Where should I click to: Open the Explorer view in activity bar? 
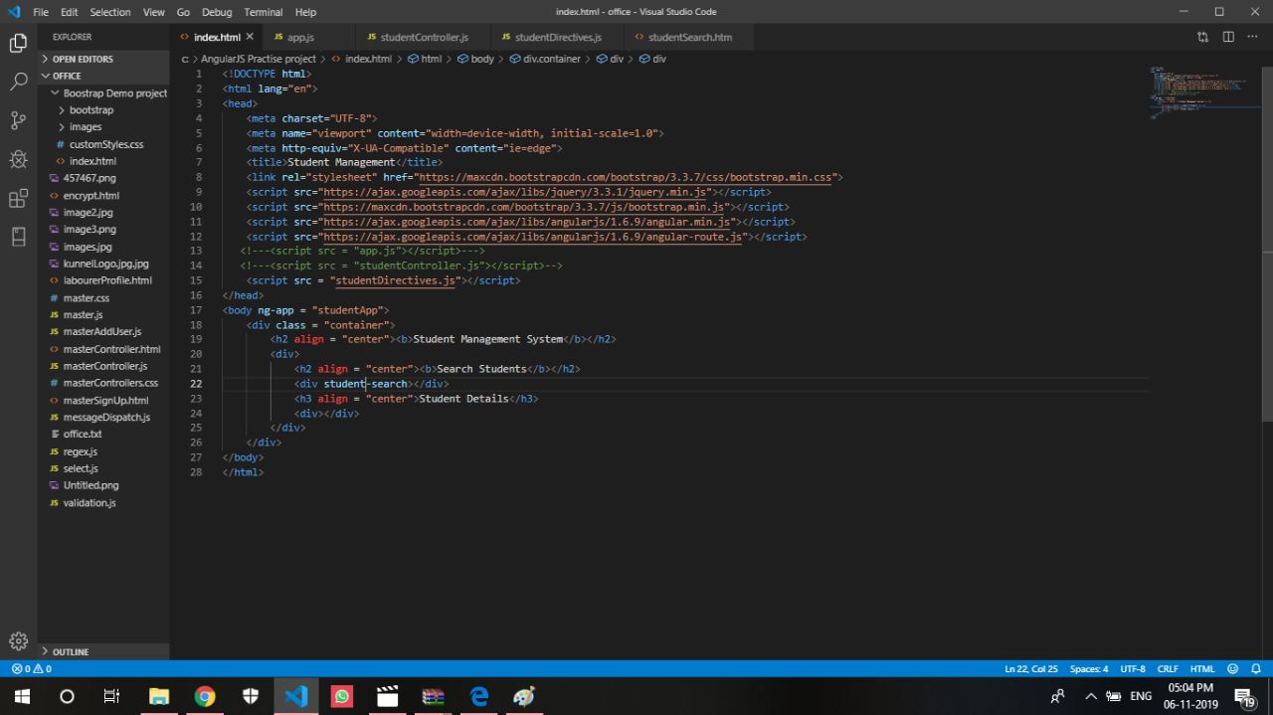coord(18,43)
